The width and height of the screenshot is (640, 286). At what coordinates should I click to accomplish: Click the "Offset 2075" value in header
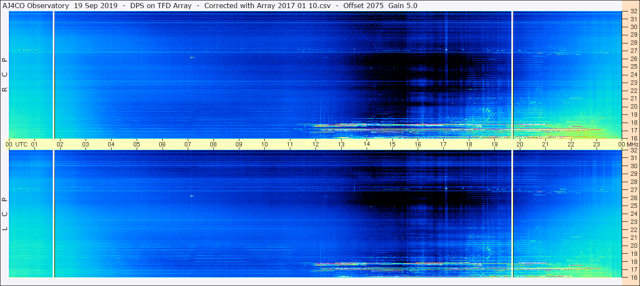coord(363,6)
